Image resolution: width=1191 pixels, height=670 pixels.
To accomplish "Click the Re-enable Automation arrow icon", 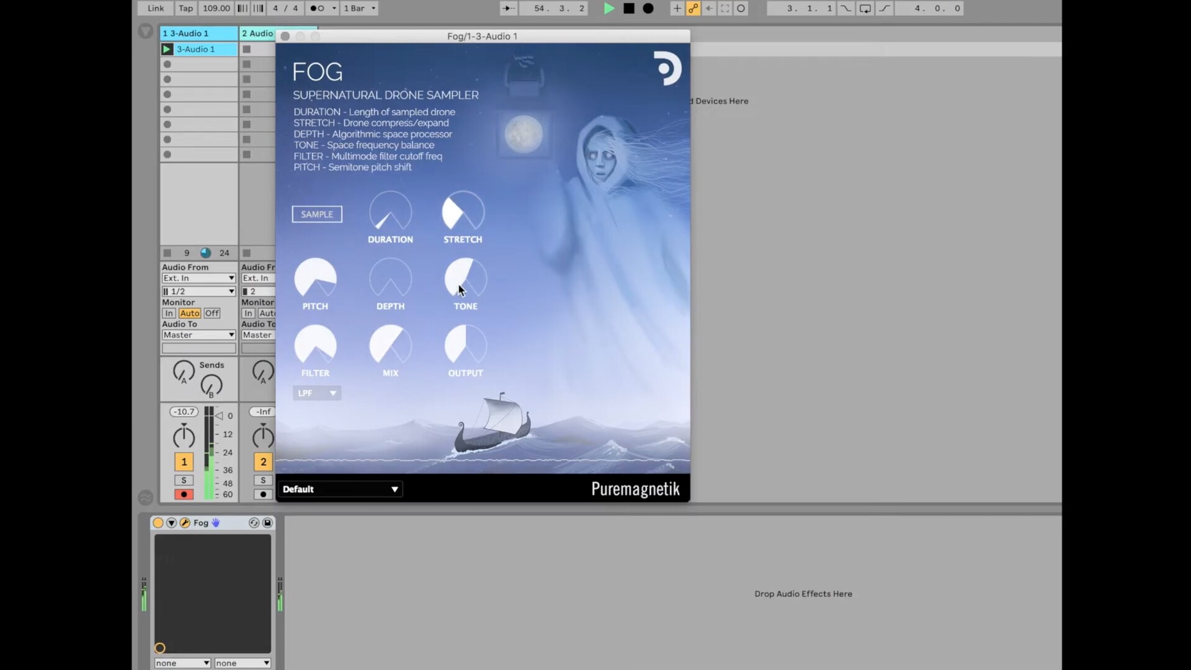I will (x=709, y=8).
